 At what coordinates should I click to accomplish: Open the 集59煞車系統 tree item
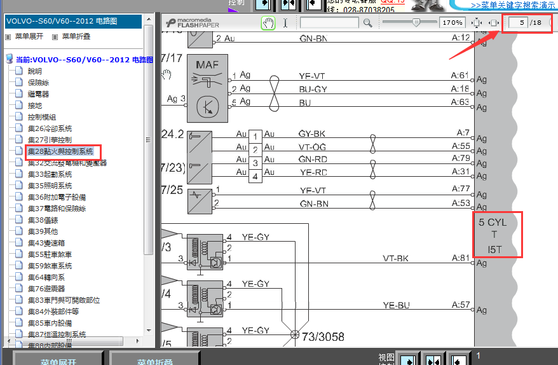[50, 266]
